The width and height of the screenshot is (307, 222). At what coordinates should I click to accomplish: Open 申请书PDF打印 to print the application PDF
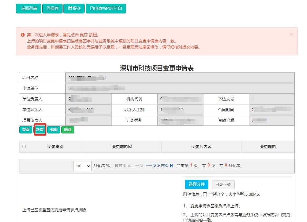tap(106, 9)
